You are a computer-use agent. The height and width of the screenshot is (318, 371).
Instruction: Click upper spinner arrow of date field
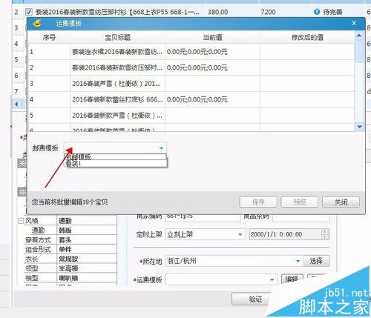[326, 232]
